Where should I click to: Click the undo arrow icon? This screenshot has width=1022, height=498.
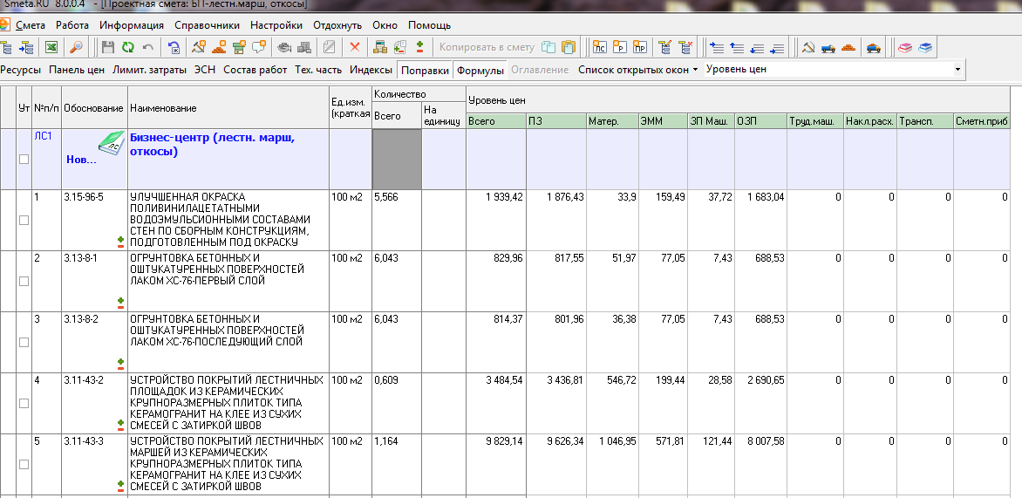[x=147, y=47]
